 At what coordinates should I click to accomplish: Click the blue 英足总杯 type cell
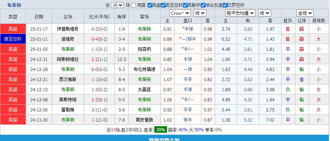click(13, 39)
